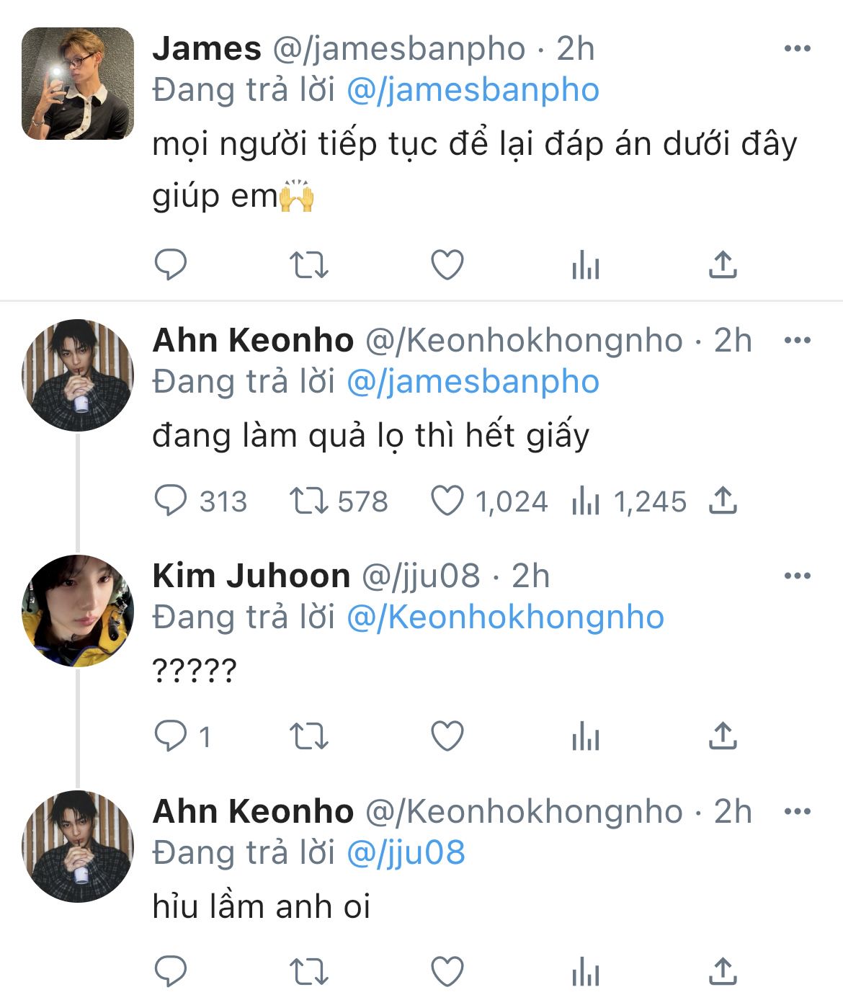Reply to James's tweet
The image size is (843, 1000).
click(x=171, y=265)
